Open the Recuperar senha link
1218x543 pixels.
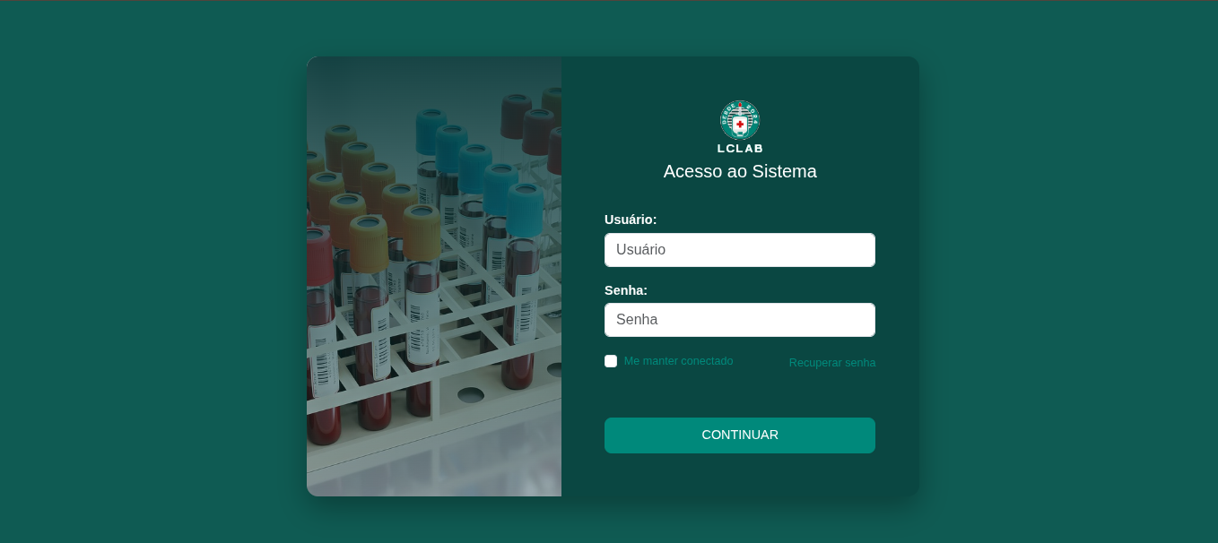pos(832,363)
